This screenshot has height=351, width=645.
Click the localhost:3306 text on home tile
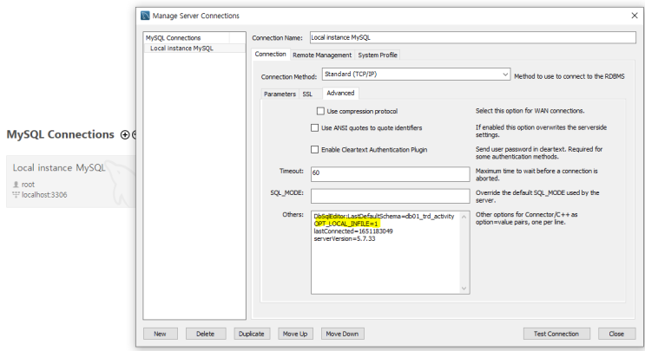[x=44, y=195]
